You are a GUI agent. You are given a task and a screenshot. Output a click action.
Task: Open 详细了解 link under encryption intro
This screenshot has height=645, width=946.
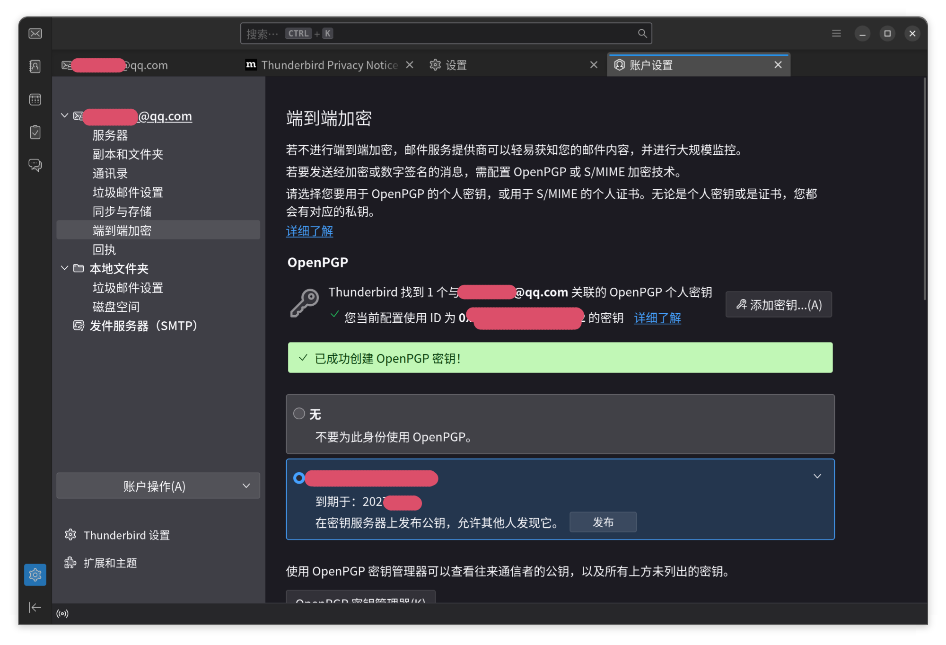coord(309,231)
